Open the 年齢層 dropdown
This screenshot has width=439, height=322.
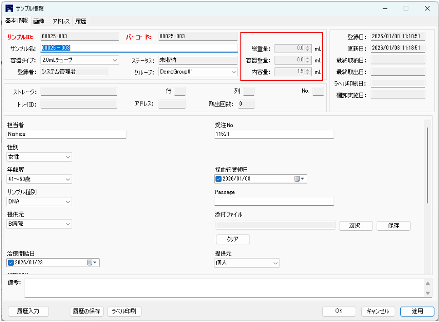pos(68,179)
